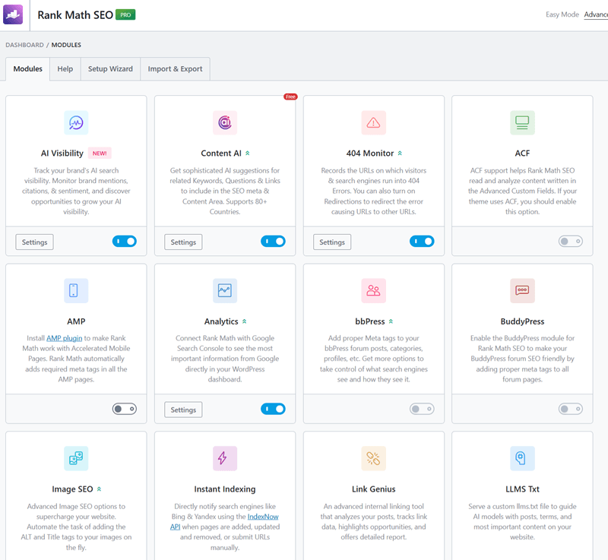The width and height of the screenshot is (608, 560).
Task: Click the Analytics chart icon
Action: coord(225,291)
